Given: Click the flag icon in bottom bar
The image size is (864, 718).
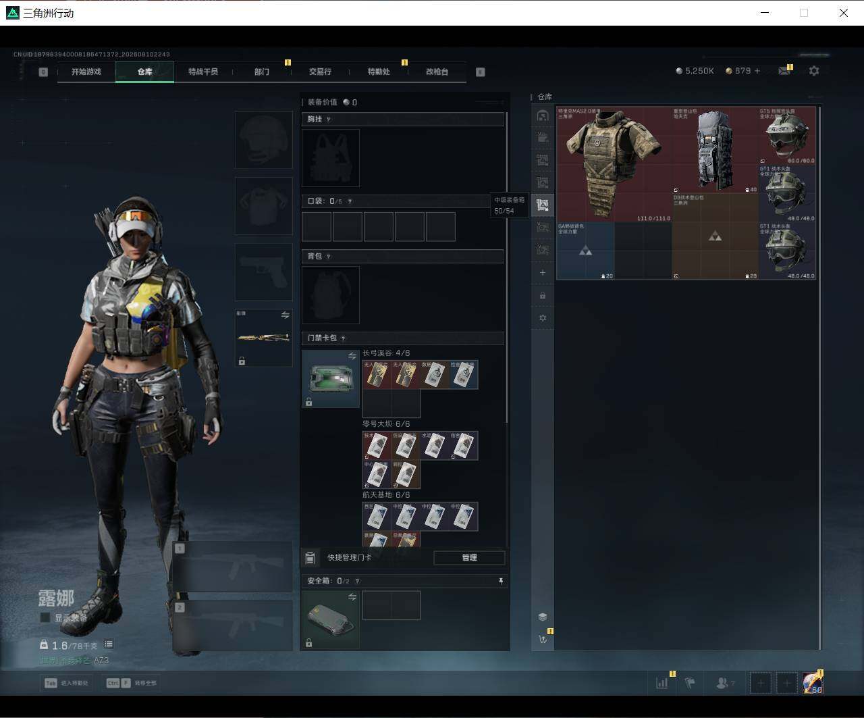Looking at the screenshot, I should (x=690, y=683).
